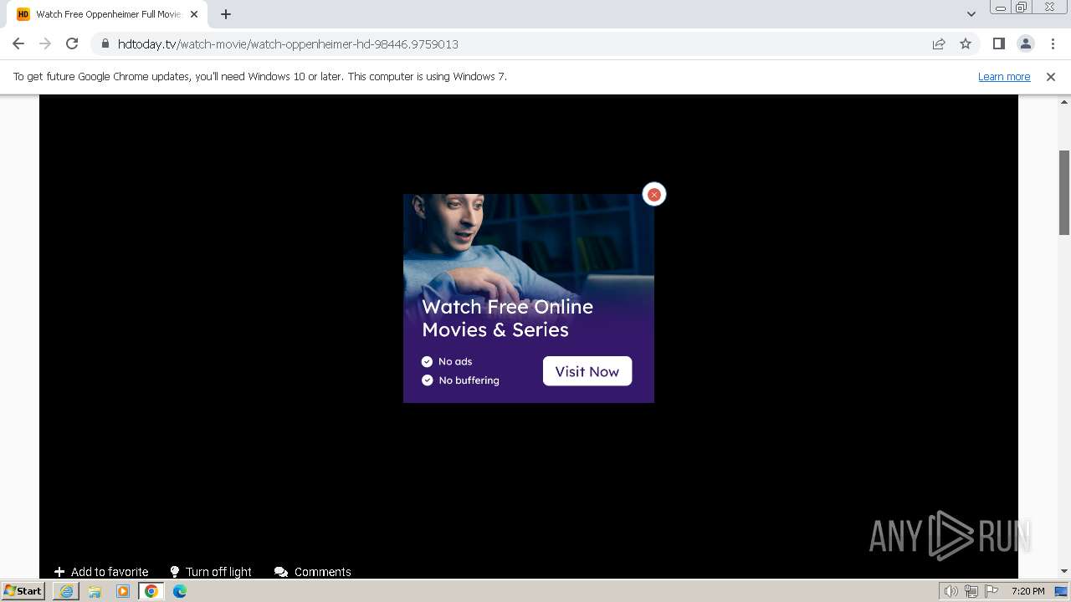Image resolution: width=1071 pixels, height=602 pixels.
Task: Bookmark this tab with star icon
Action: point(966,44)
